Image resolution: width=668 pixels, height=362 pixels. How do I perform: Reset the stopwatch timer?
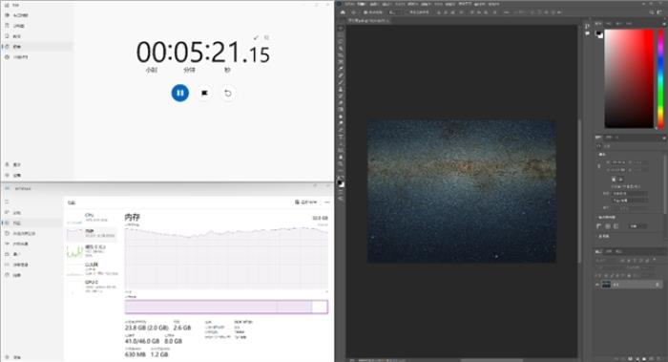(228, 93)
